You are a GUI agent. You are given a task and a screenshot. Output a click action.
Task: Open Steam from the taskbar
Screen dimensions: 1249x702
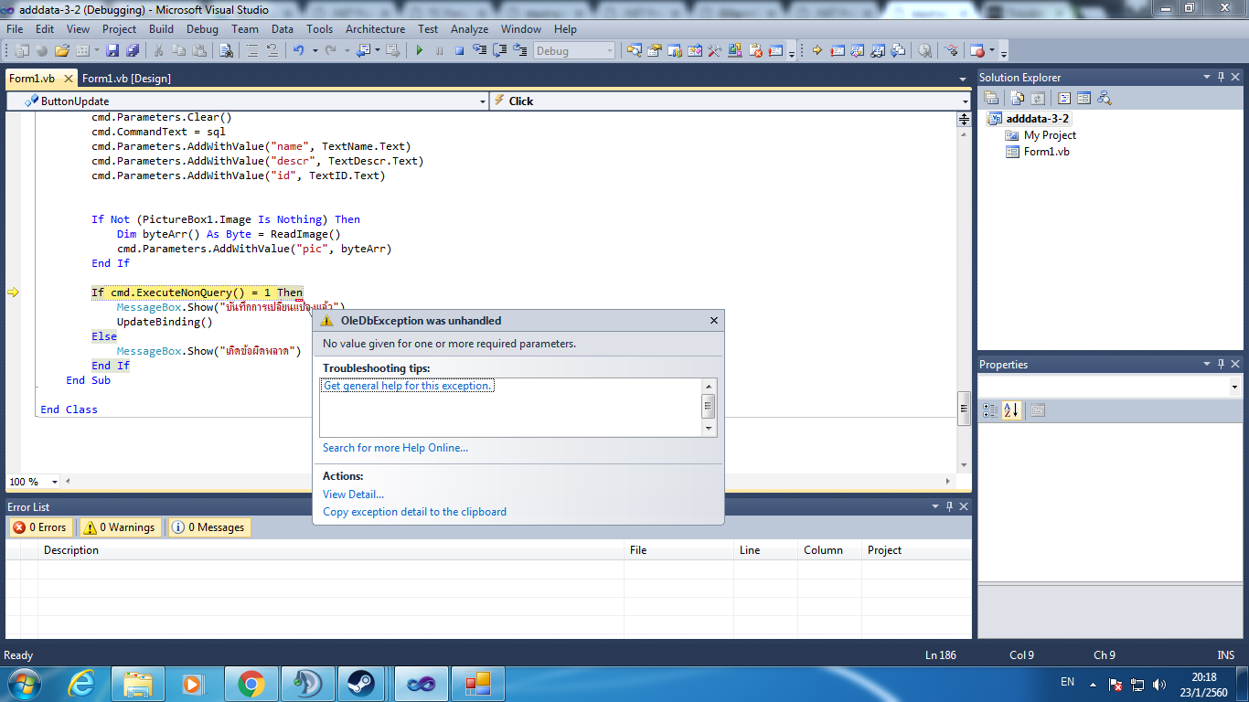(360, 683)
